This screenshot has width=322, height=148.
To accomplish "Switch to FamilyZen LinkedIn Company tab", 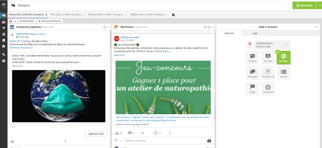I will (x=66, y=15).
